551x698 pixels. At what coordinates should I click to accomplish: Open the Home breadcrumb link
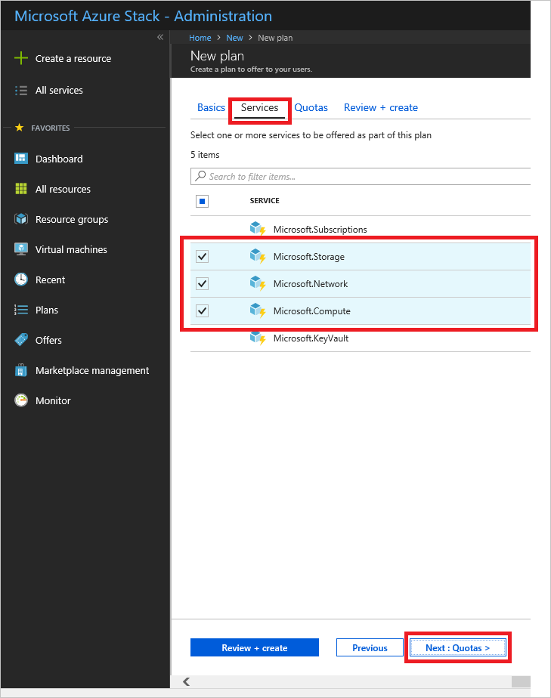coord(200,37)
